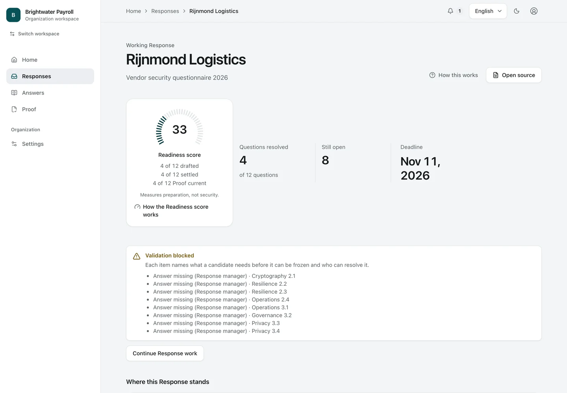Image resolution: width=567 pixels, height=393 pixels.
Task: Click the Privacy 3.4 blocked item
Action: [217, 331]
